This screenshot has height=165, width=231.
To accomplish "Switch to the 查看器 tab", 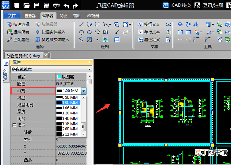I will [30, 16].
